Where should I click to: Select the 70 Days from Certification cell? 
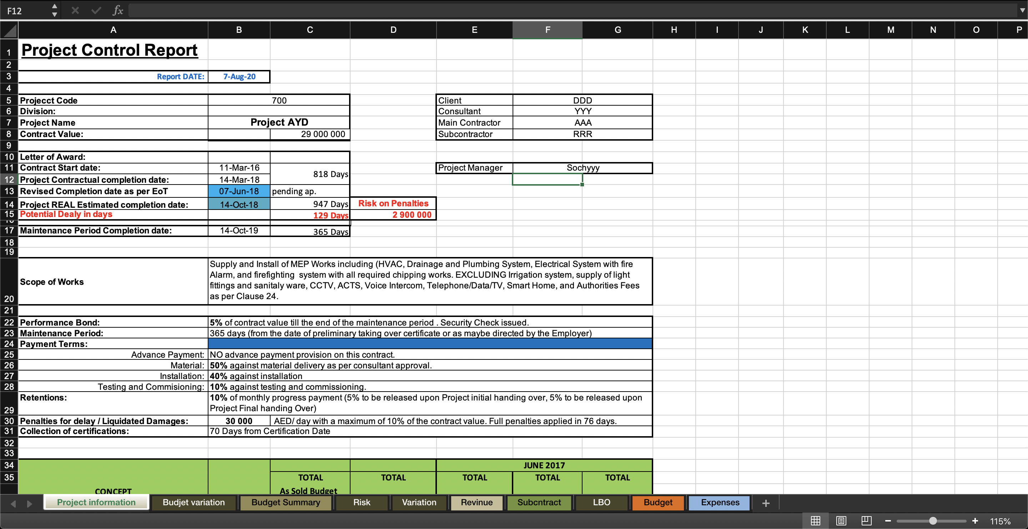pyautogui.click(x=430, y=431)
